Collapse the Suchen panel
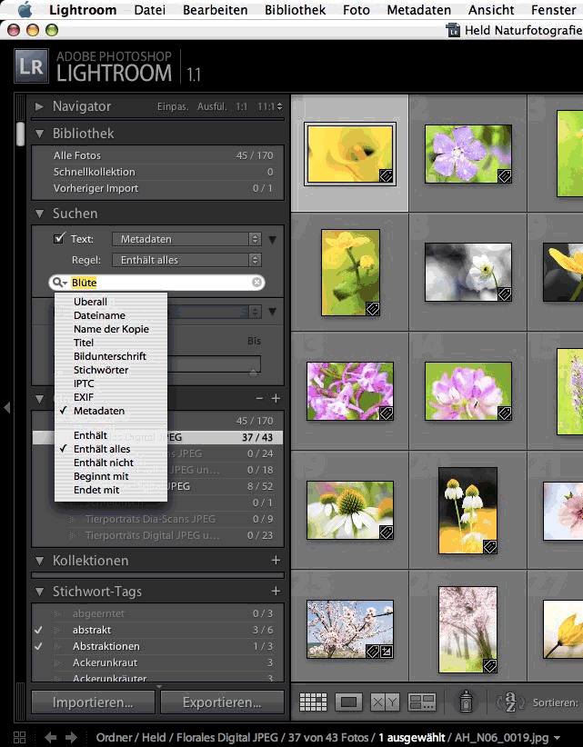 (40, 214)
